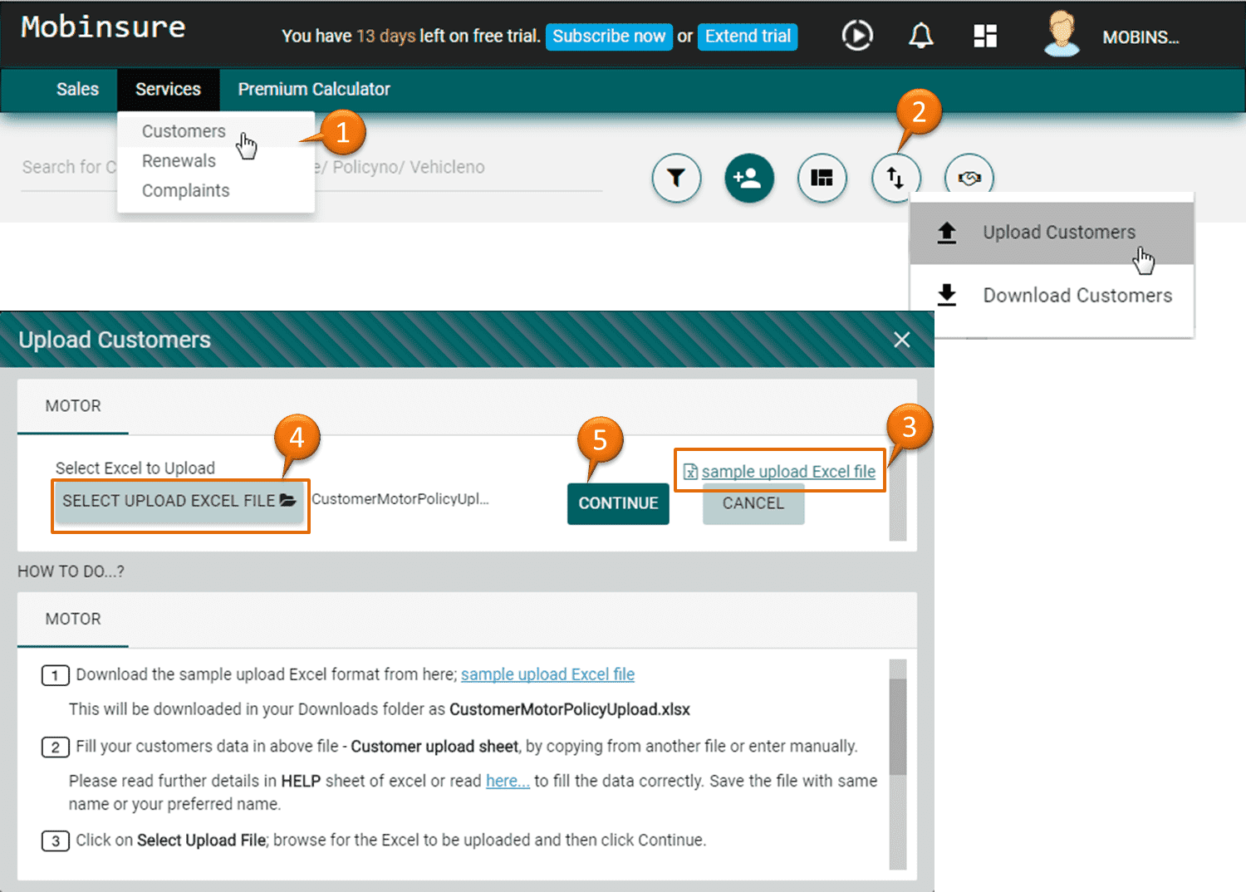Click the CustomerMotorPolicyUpl... file name
The height and width of the screenshot is (892, 1246).
400,499
